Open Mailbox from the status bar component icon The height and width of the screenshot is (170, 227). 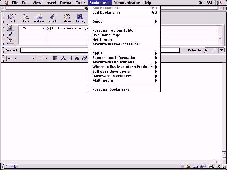tap(196, 166)
